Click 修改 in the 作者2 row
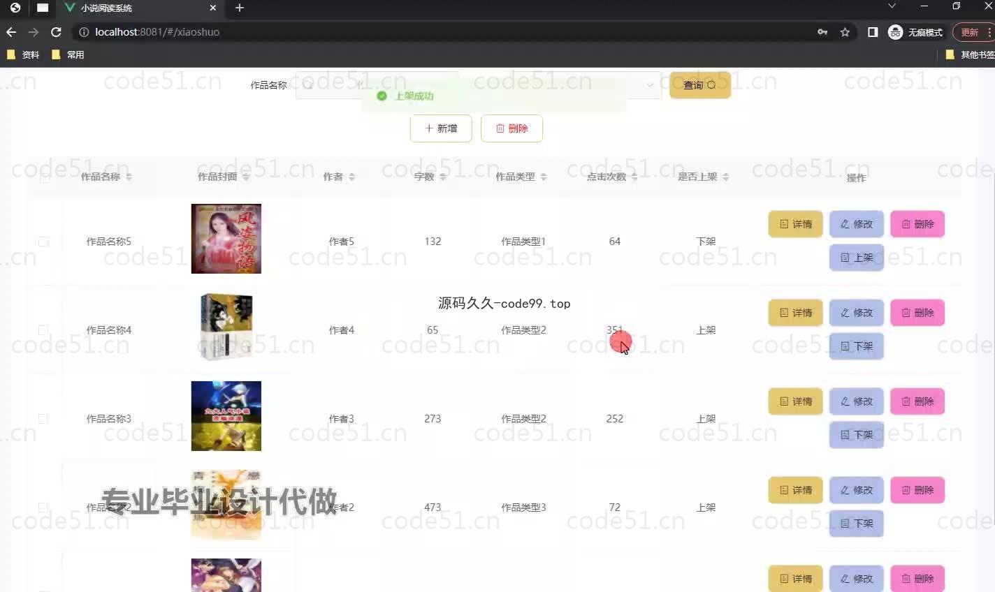The height and width of the screenshot is (592, 995). 857,490
